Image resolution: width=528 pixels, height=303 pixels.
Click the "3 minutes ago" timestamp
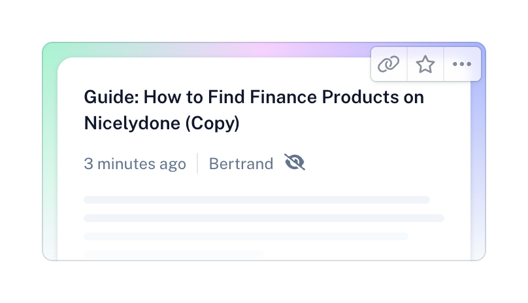point(135,163)
